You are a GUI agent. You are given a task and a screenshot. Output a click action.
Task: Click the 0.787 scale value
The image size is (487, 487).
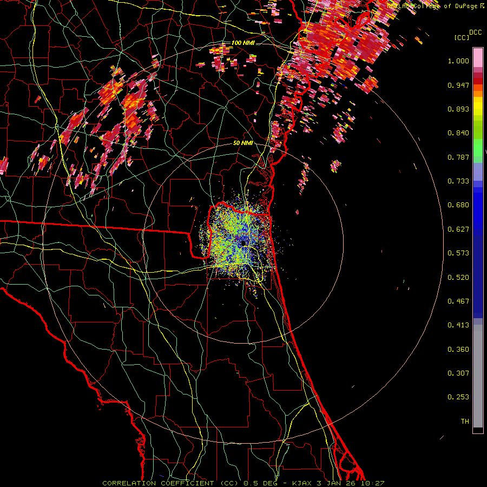[x=458, y=157]
